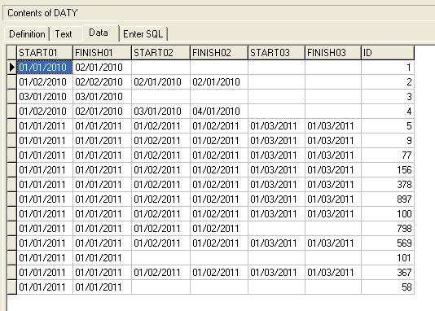This screenshot has height=311, width=435.
Task: Select ID cell with value 2
Action: (388, 82)
